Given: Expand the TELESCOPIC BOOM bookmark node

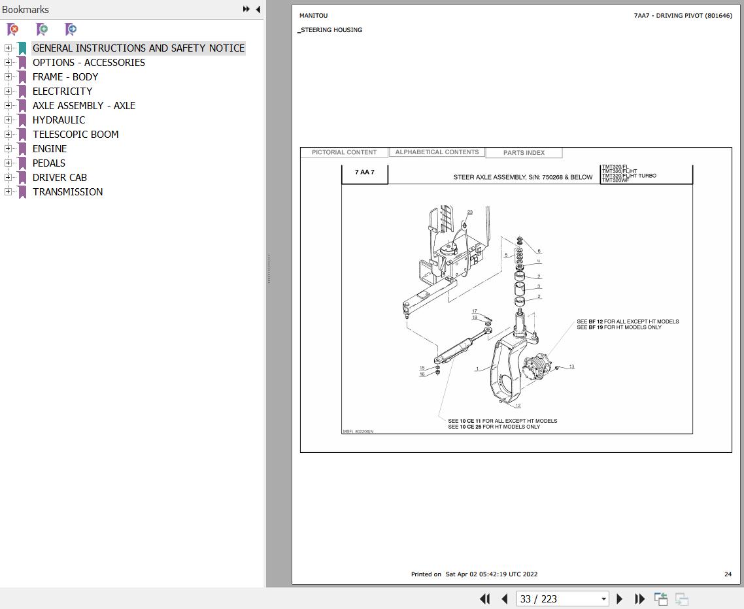Looking at the screenshot, I should tap(7, 134).
